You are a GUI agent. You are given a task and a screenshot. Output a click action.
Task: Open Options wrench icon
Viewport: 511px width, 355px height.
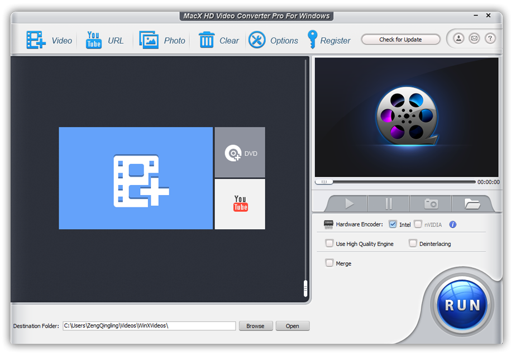[x=257, y=40]
